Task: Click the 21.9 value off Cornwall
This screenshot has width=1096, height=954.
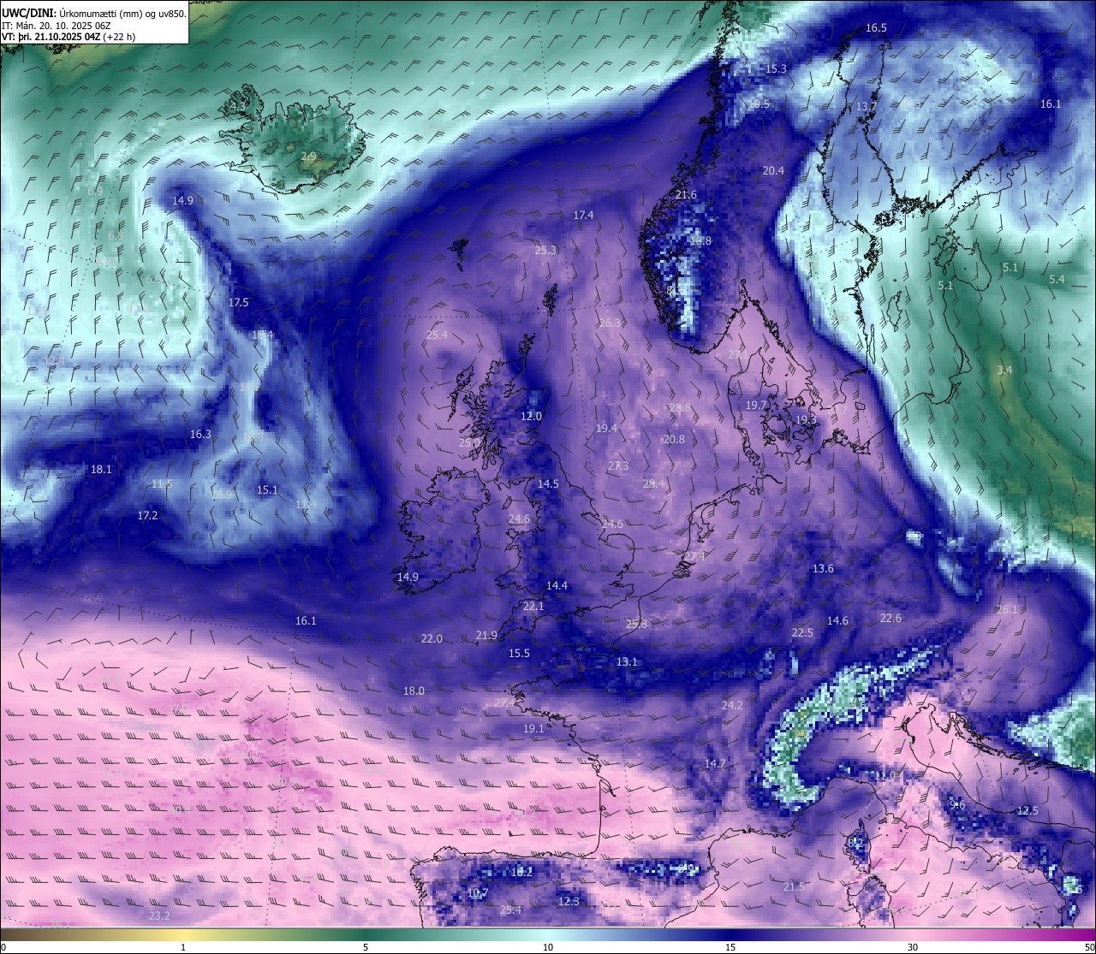Action: coord(485,636)
